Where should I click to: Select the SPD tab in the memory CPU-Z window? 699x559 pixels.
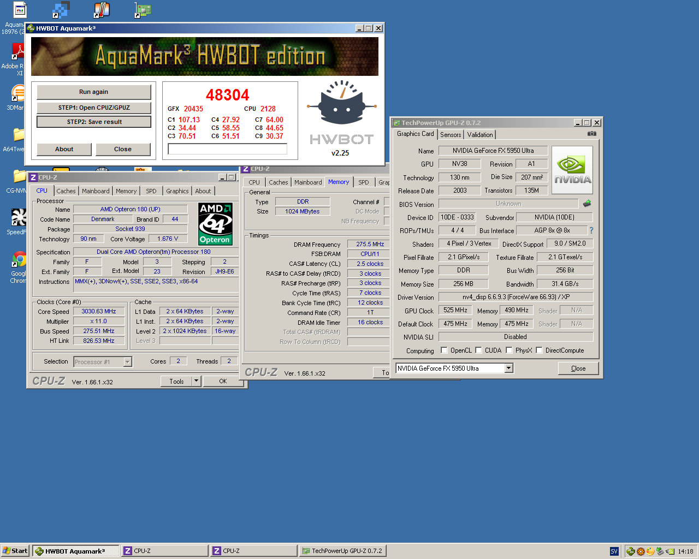pyautogui.click(x=364, y=182)
